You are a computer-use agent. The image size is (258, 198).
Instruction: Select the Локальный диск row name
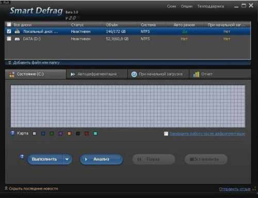tap(40, 31)
